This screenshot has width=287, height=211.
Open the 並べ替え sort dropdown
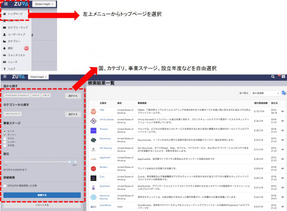click(265, 93)
